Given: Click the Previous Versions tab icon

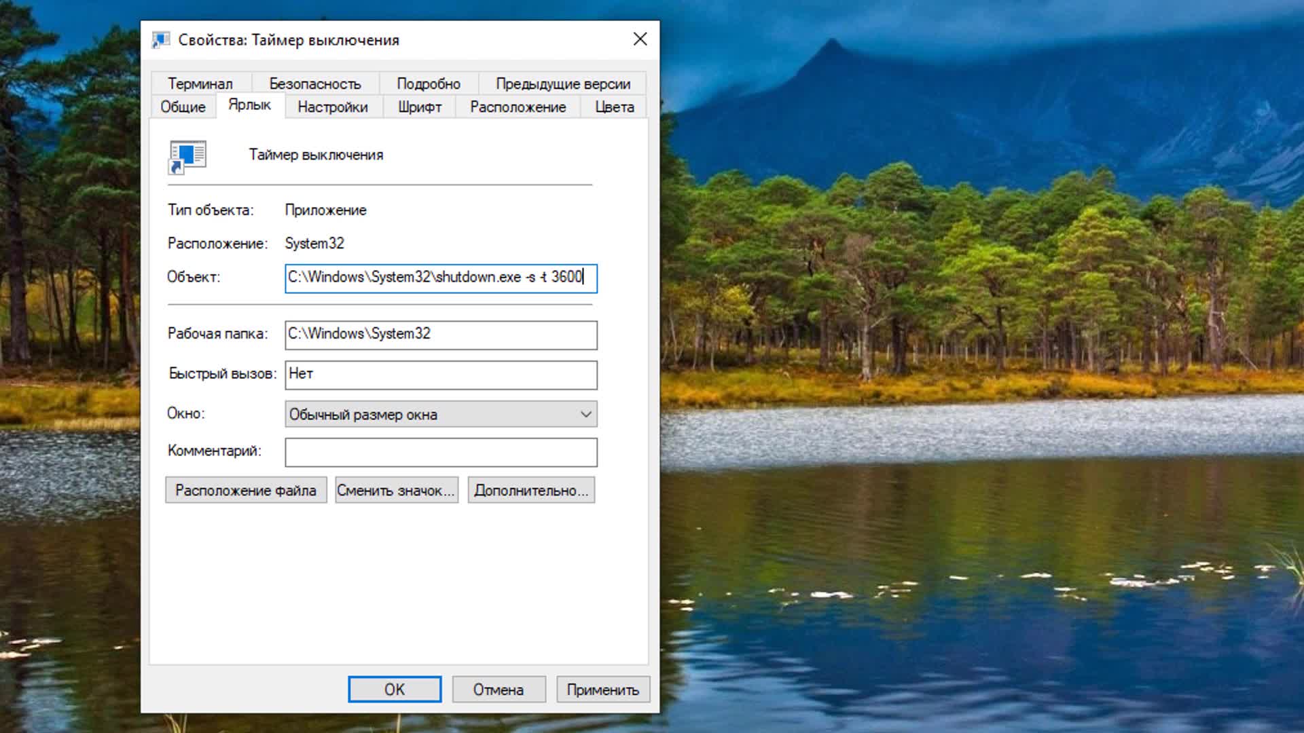Looking at the screenshot, I should click(562, 83).
